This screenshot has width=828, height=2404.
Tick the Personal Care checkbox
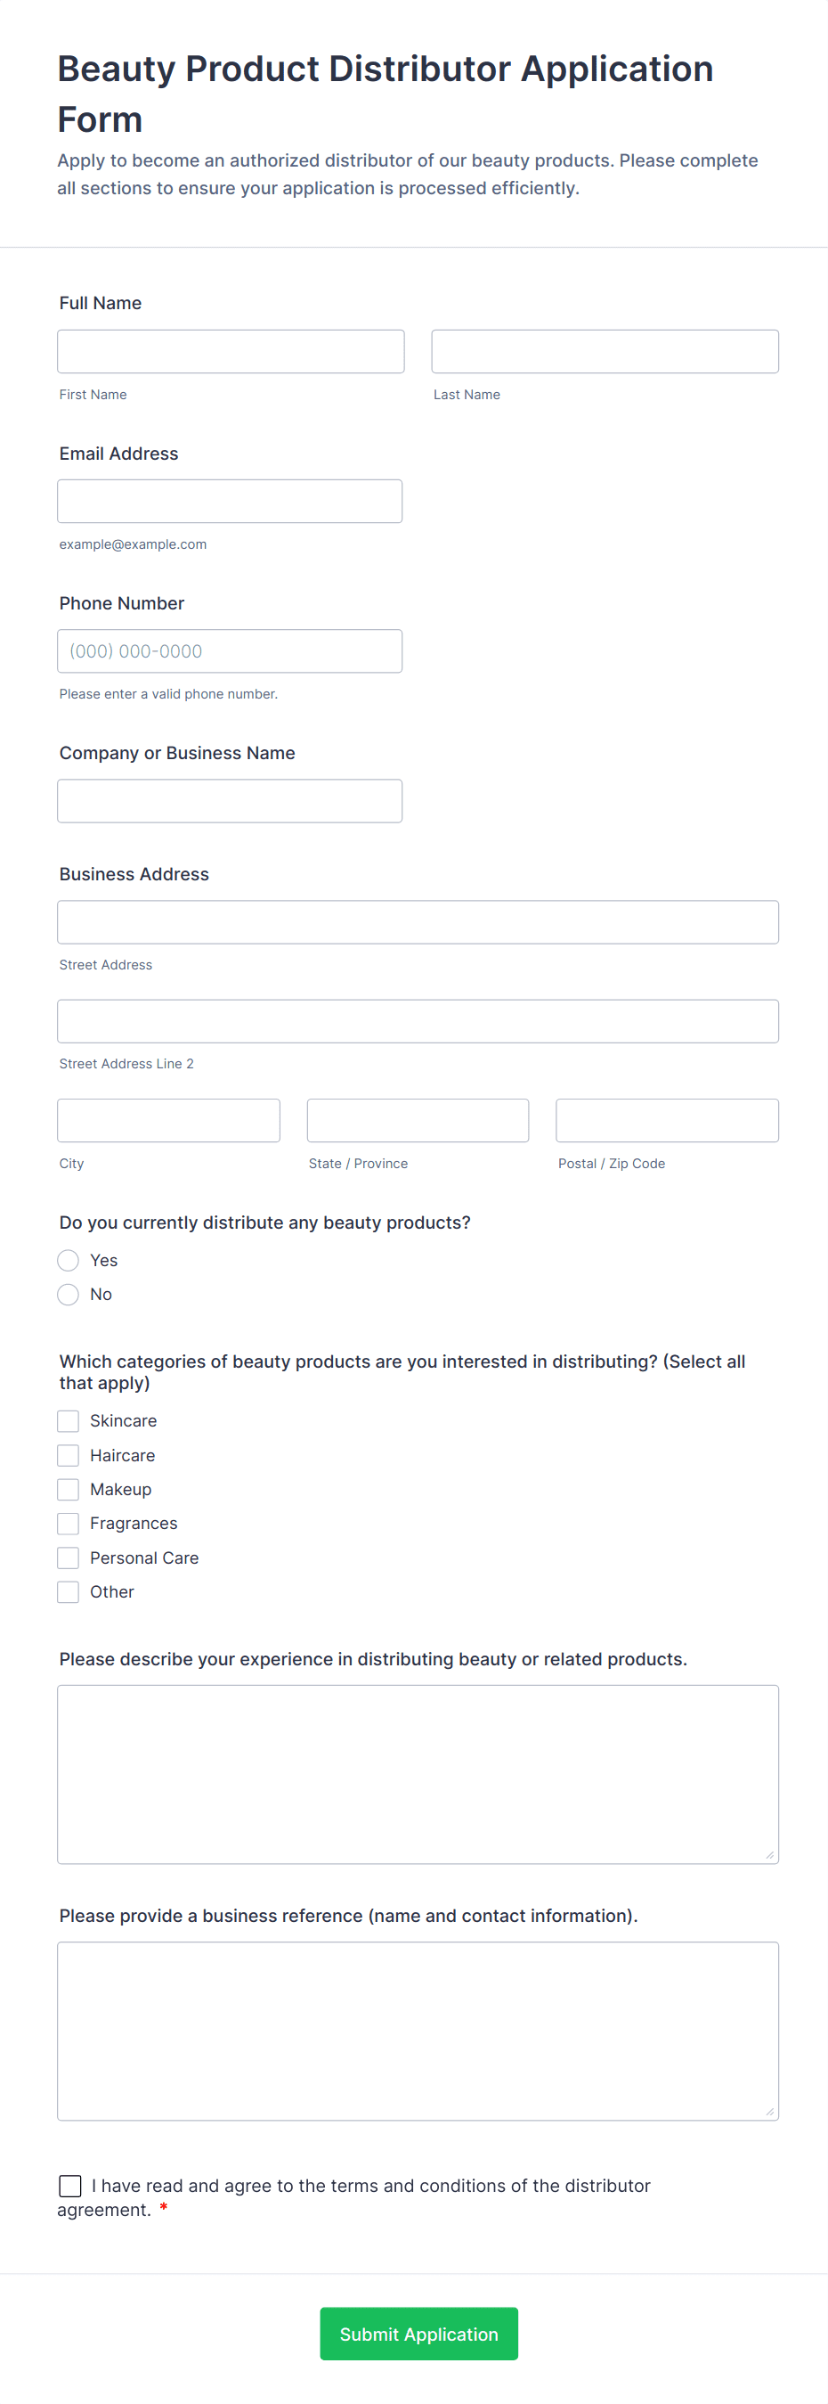[68, 1558]
